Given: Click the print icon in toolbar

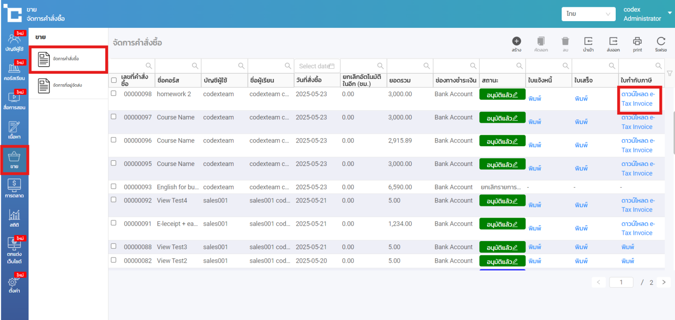Looking at the screenshot, I should [637, 41].
